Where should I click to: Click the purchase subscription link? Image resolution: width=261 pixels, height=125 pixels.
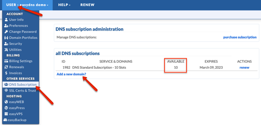[x=240, y=37]
